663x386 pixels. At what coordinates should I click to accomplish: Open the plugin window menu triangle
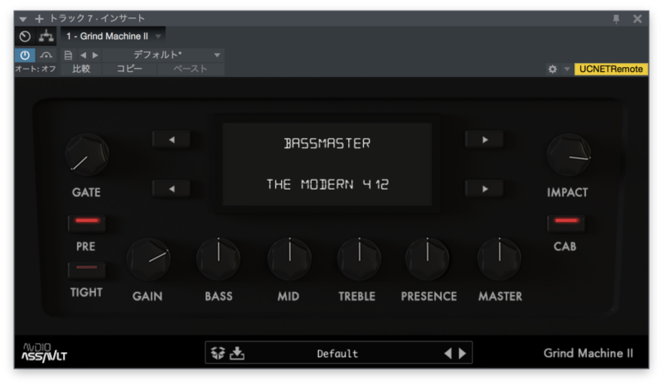click(23, 19)
